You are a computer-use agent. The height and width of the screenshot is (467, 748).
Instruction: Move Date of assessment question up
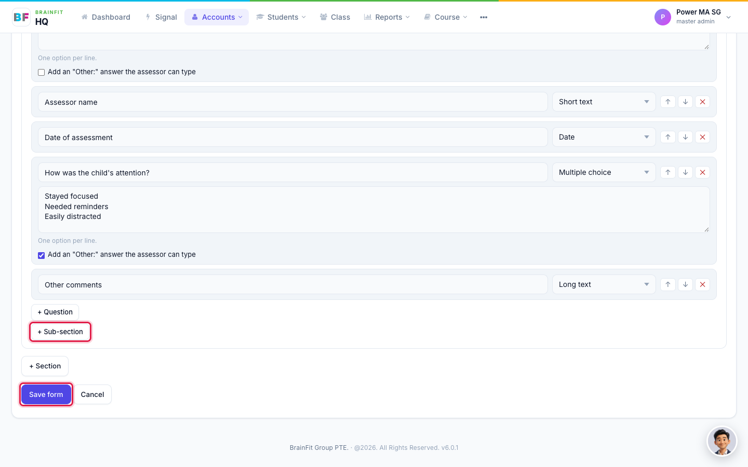(x=668, y=137)
